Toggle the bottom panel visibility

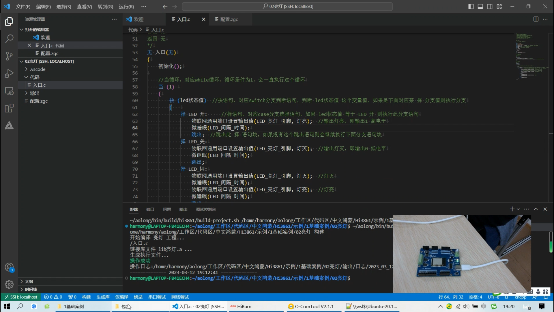(480, 6)
